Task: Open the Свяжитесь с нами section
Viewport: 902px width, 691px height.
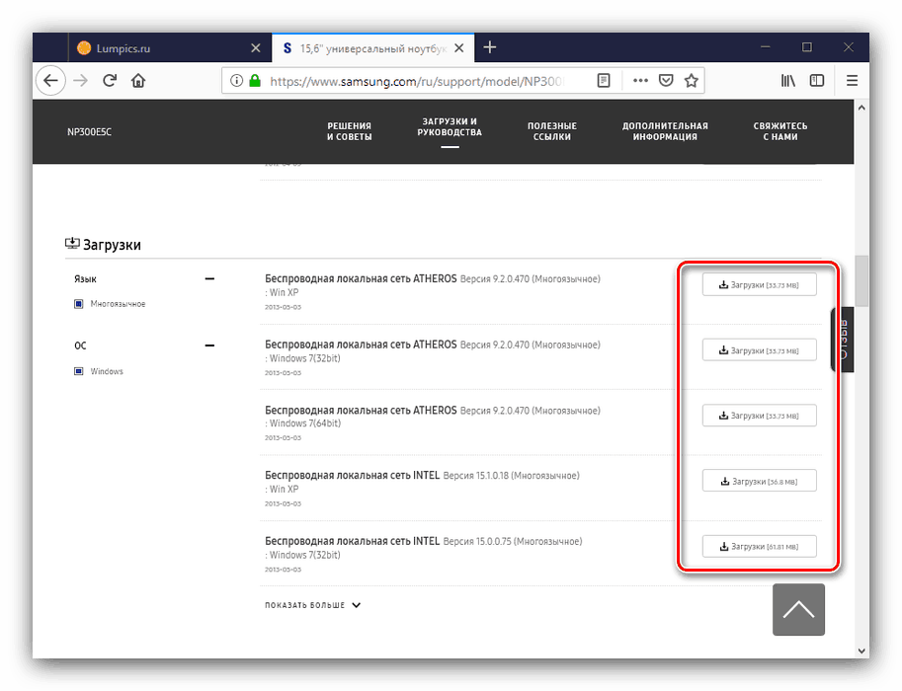Action: 780,131
